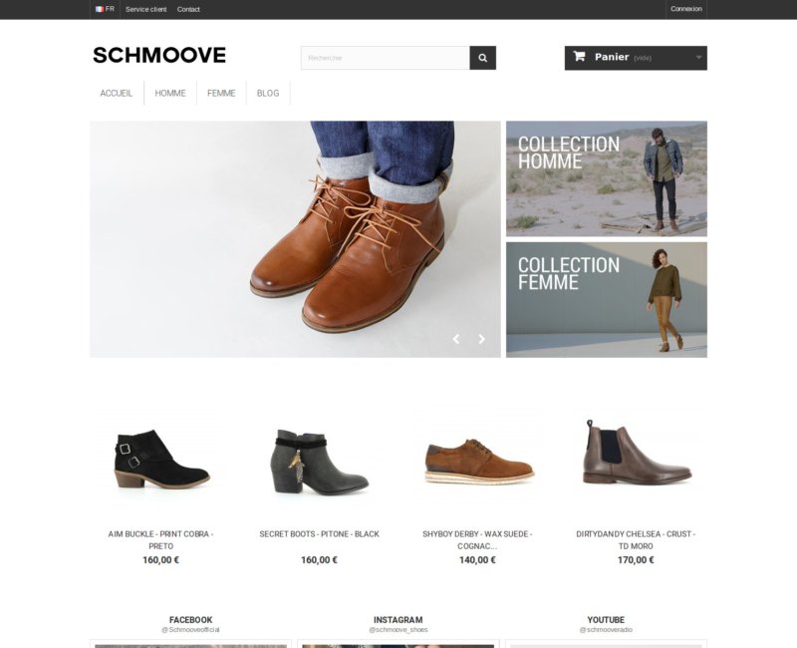Advance to the next slide arrow
Viewport: 797px width, 648px height.
[481, 339]
